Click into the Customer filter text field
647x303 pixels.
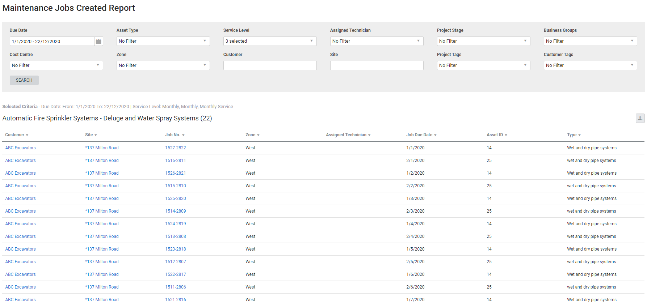coord(270,65)
